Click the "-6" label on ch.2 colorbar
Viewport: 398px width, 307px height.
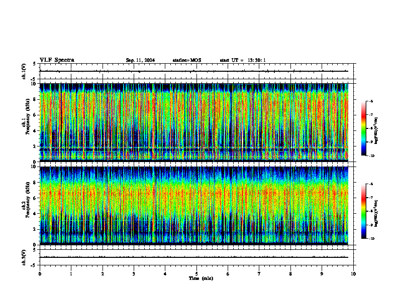click(x=371, y=184)
